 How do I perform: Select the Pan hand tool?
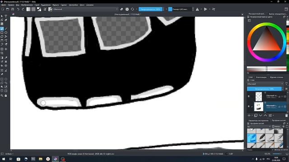click(x=6, y=95)
